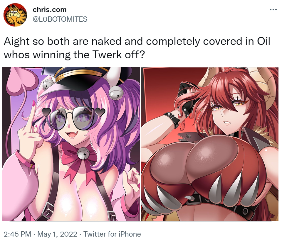Click the orange cat profile avatar

click(15, 15)
